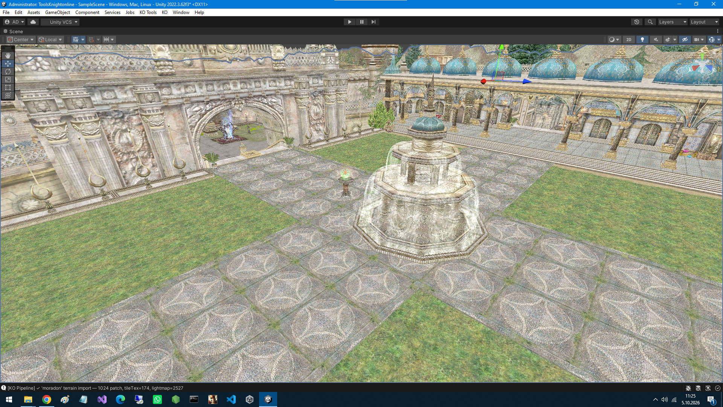The height and width of the screenshot is (407, 723).
Task: Open the Center pivot mode dropdown
Action: (21, 40)
